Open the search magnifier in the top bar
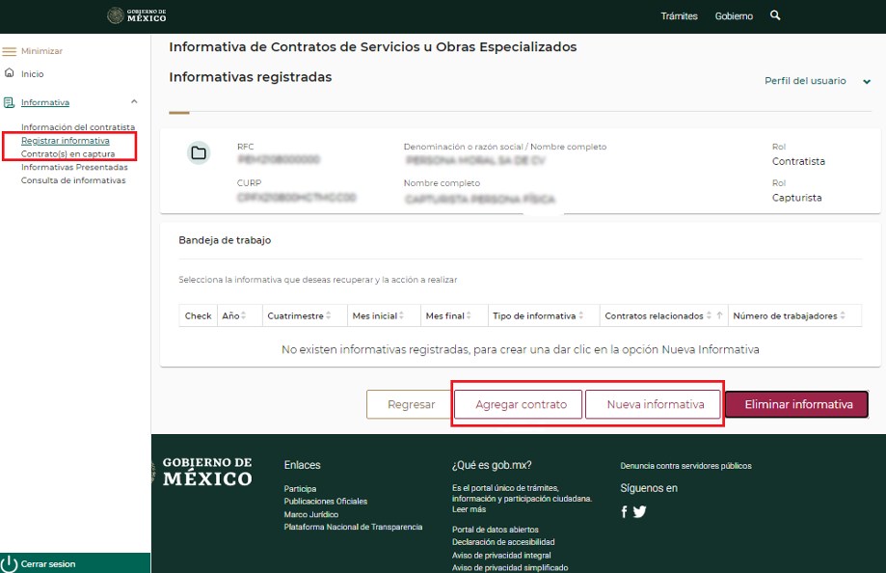 coord(775,15)
